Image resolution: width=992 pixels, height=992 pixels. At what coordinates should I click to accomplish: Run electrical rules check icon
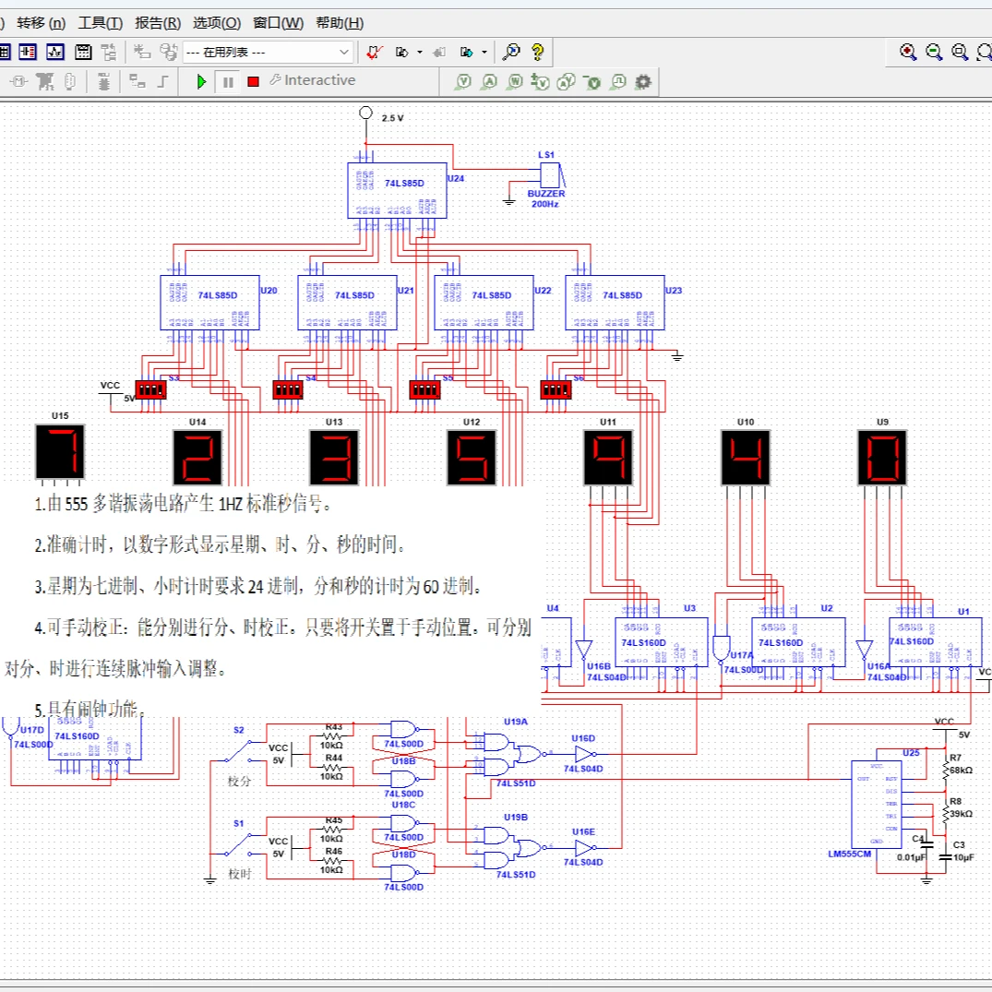tap(374, 52)
